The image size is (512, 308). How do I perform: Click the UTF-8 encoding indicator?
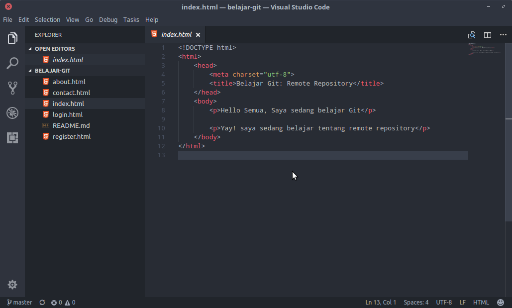coord(444,302)
